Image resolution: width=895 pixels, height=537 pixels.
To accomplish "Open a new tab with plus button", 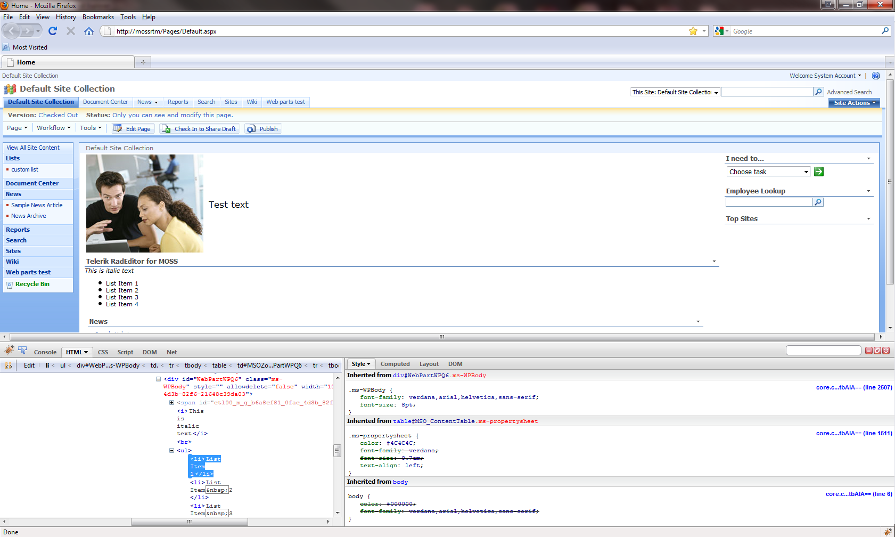I will click(143, 62).
